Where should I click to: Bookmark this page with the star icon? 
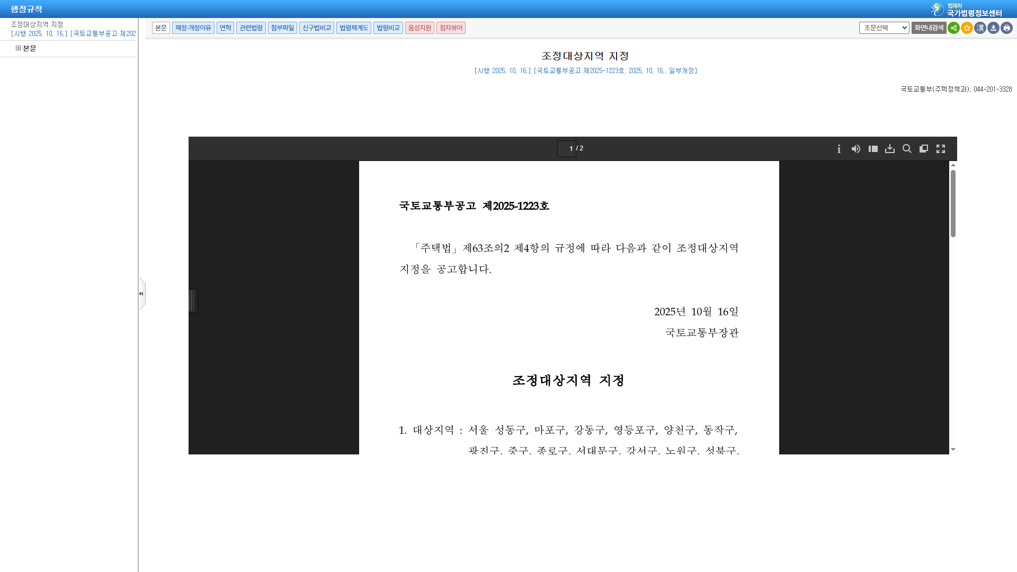point(967,28)
